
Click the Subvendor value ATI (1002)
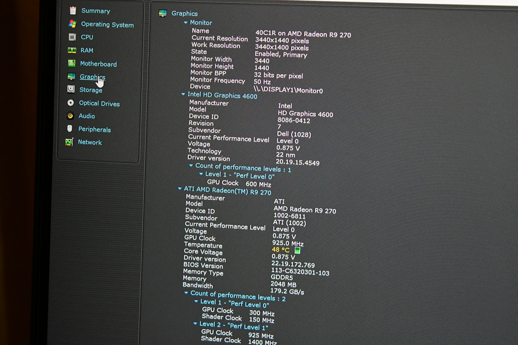pos(289,222)
